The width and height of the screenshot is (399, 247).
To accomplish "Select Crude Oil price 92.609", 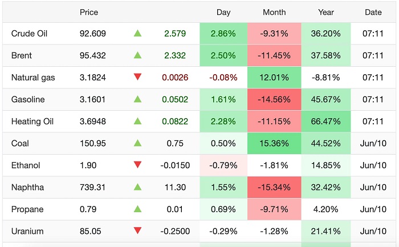I will tap(92, 34).
